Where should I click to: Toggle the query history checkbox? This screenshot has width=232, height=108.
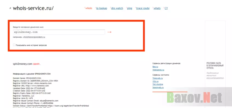tap(14, 45)
